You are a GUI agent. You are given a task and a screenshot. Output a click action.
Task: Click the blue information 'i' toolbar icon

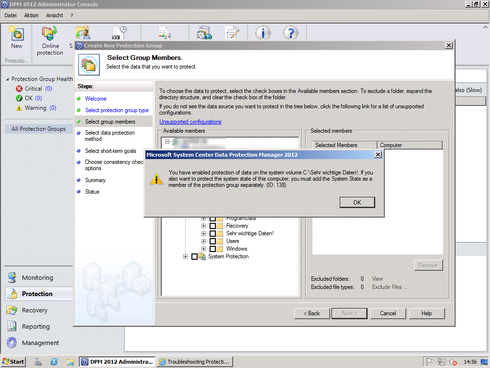(263, 33)
